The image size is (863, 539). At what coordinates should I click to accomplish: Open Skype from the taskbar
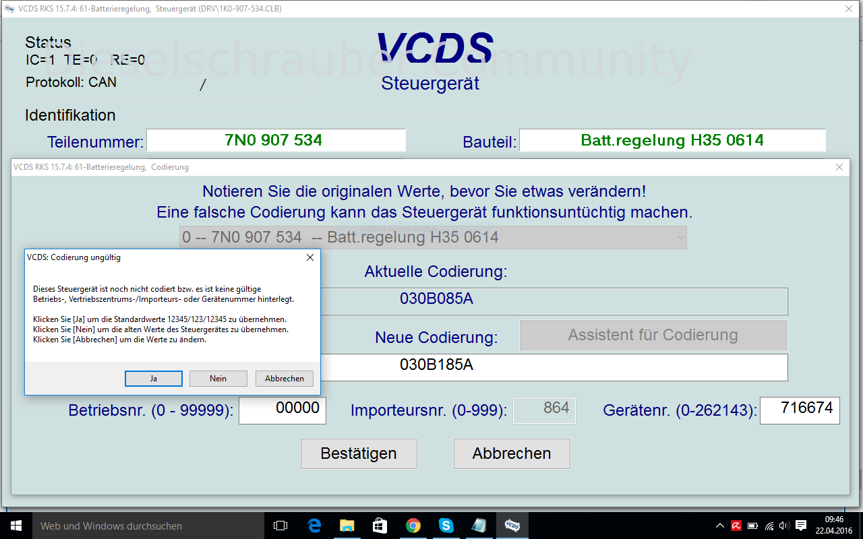pos(446,526)
